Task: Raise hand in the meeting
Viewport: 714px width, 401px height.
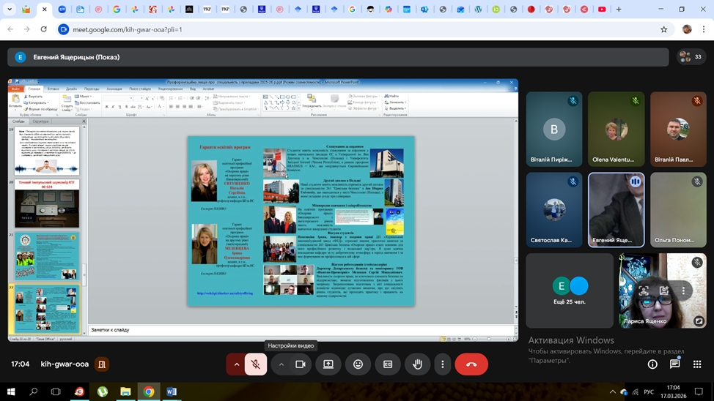Action: point(417,364)
